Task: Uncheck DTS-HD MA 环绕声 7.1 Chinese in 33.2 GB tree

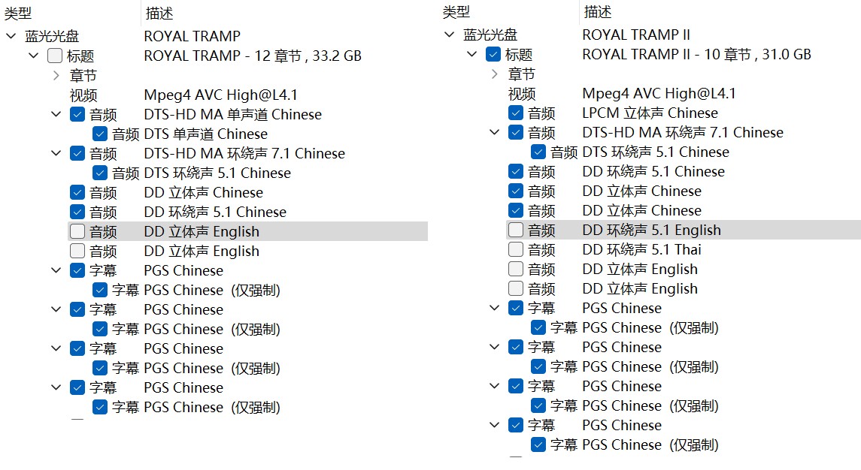Action: coord(77,154)
